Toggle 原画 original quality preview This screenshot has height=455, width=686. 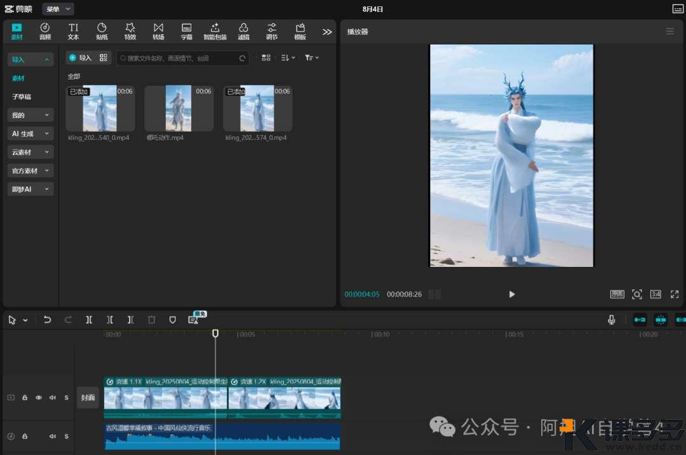[x=617, y=294]
